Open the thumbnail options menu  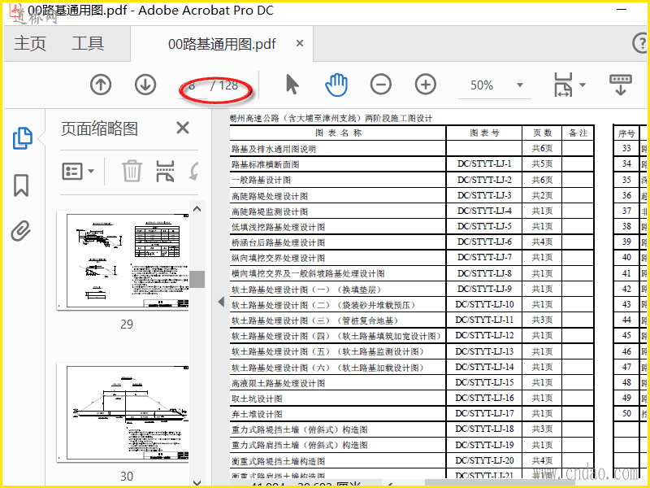coord(78,171)
